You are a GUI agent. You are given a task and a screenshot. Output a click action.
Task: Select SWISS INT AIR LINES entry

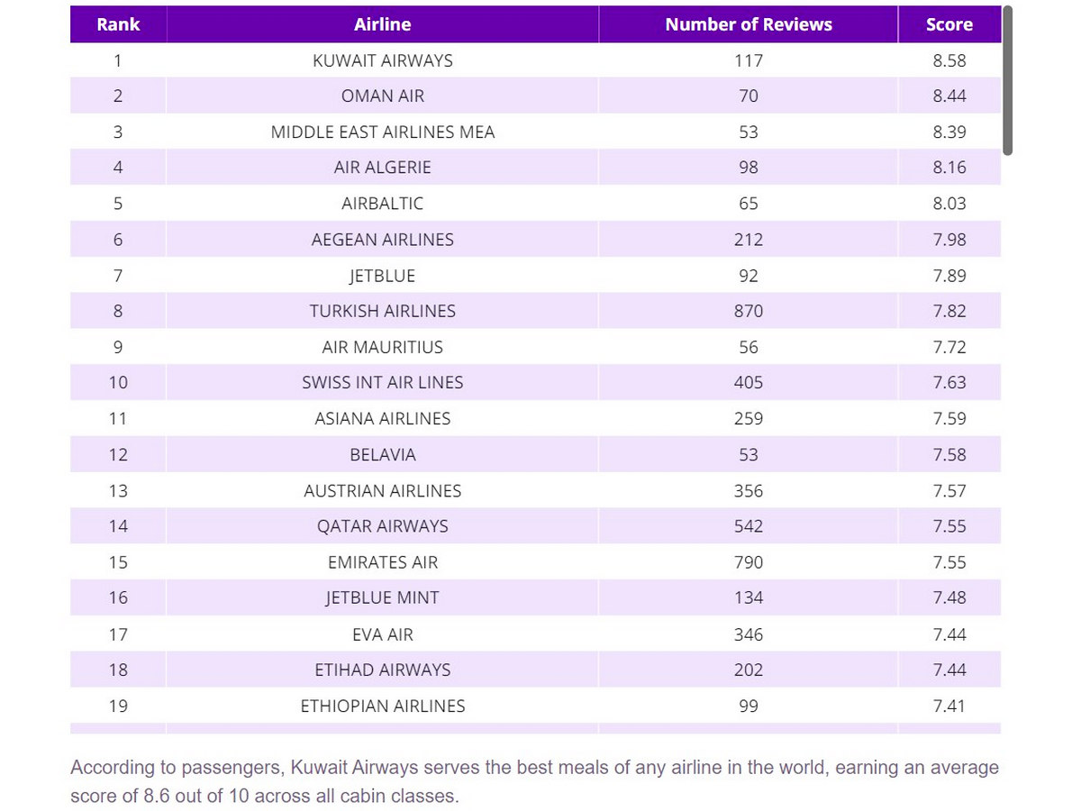[383, 383]
